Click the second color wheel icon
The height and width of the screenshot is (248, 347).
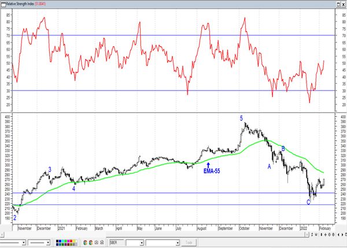tap(90, 242)
